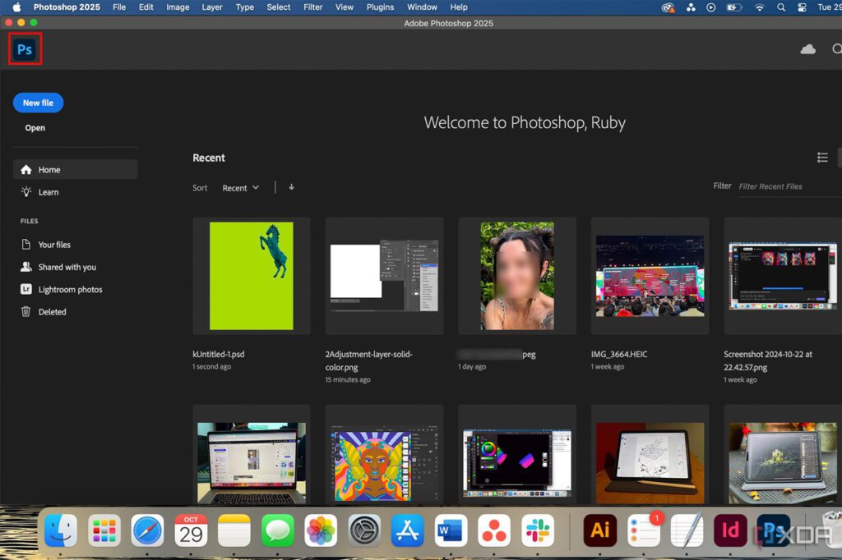This screenshot has height=560, width=842.
Task: Open Reminders from the dock
Action: (643, 530)
